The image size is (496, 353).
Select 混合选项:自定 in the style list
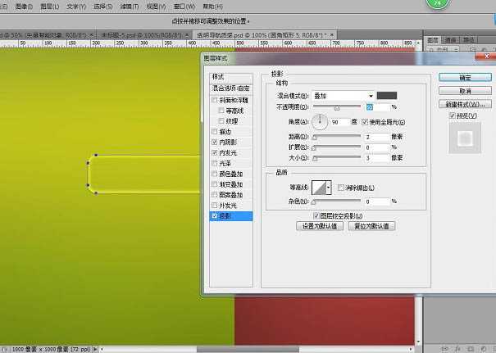(231, 88)
